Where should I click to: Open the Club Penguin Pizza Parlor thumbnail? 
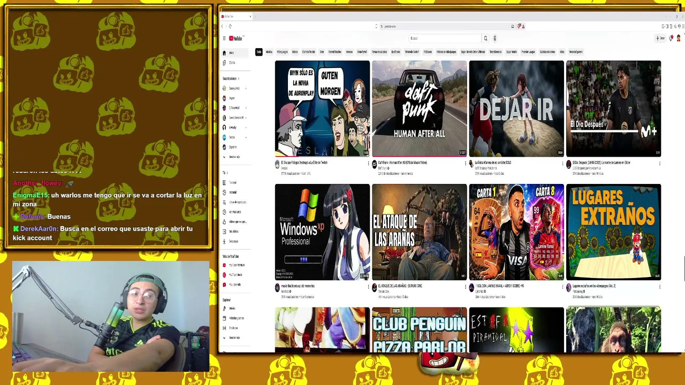420,330
